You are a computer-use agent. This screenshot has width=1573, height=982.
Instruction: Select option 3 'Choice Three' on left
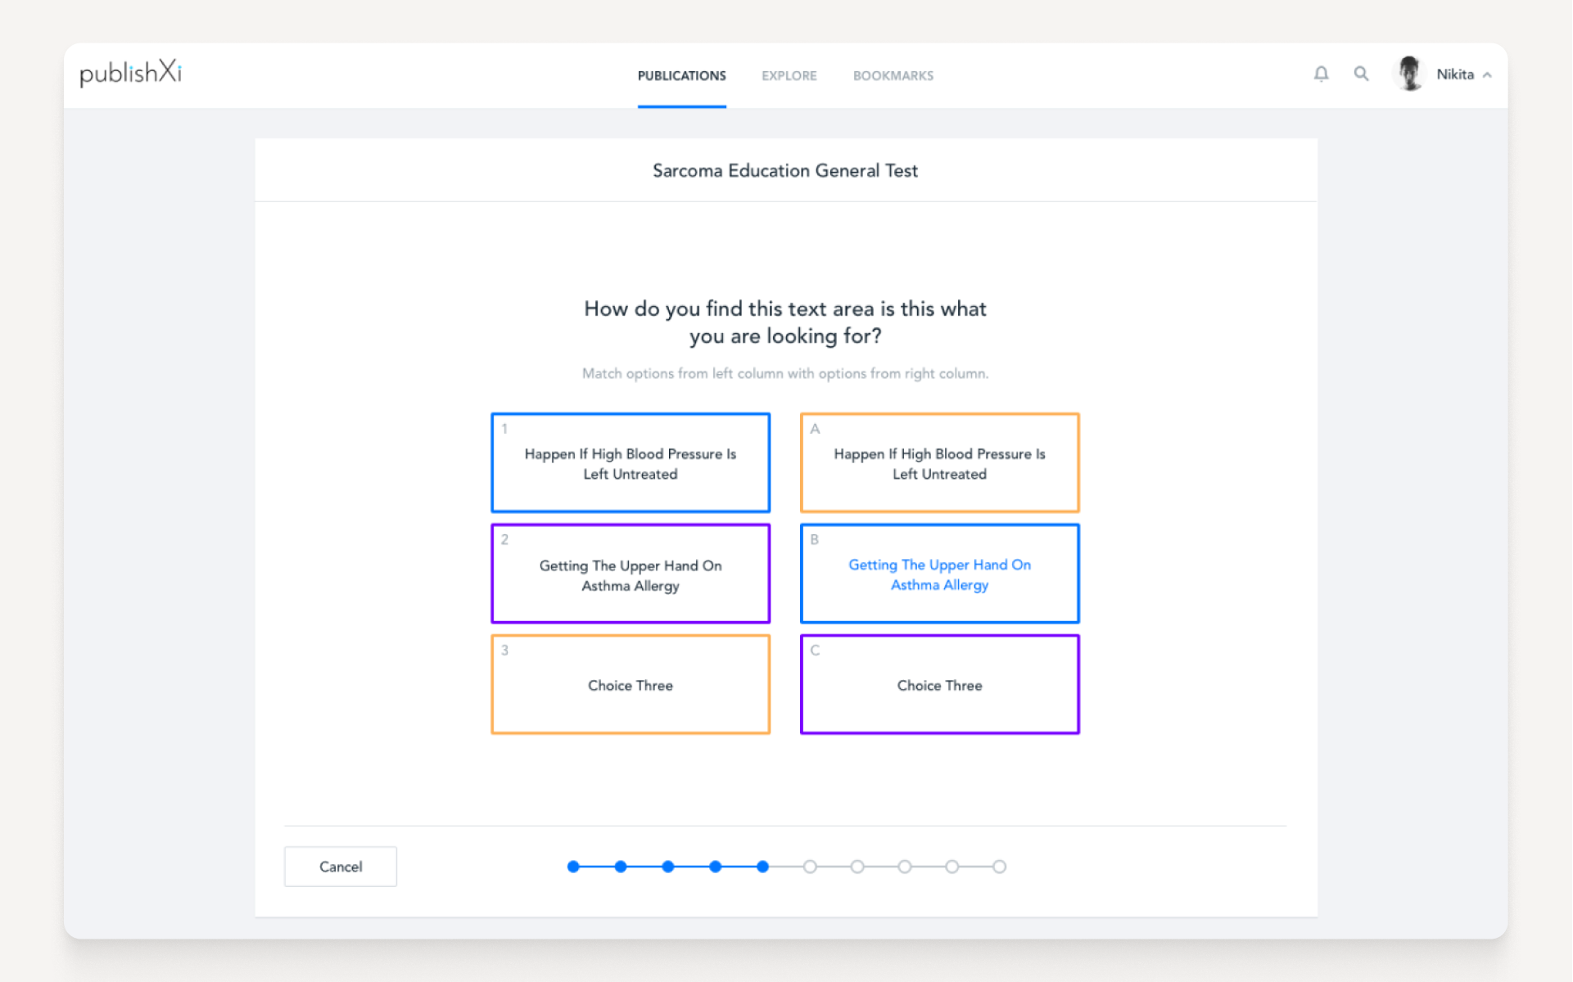point(630,684)
